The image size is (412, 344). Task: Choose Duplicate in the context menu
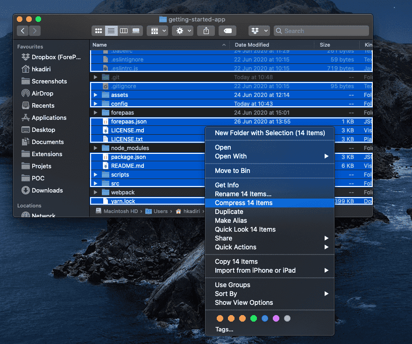(270, 212)
